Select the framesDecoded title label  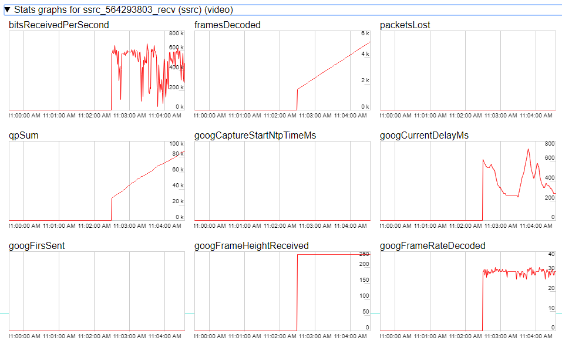[x=227, y=25]
